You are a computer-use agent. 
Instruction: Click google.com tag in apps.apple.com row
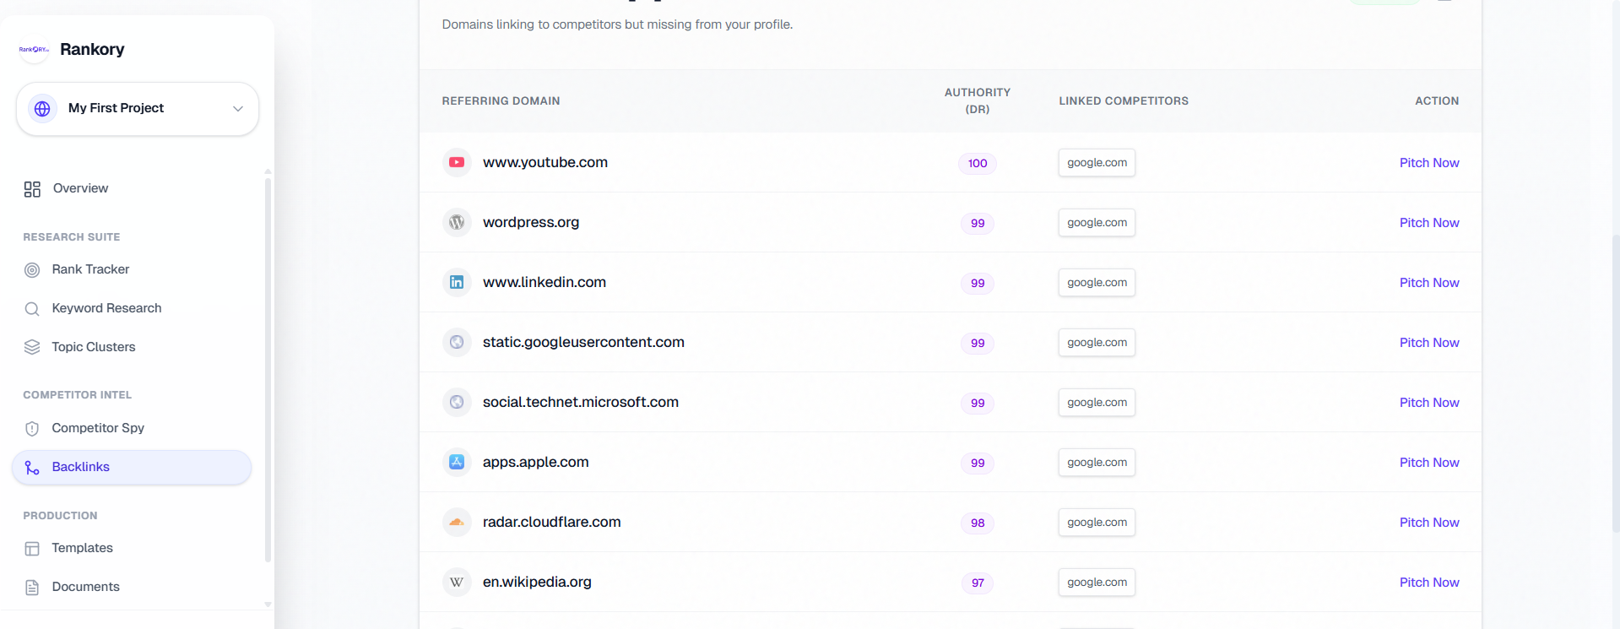[x=1097, y=463]
